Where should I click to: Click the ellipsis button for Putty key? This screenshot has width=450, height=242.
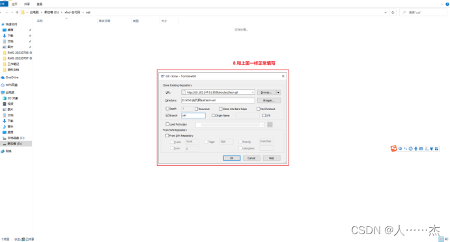tap(270, 125)
